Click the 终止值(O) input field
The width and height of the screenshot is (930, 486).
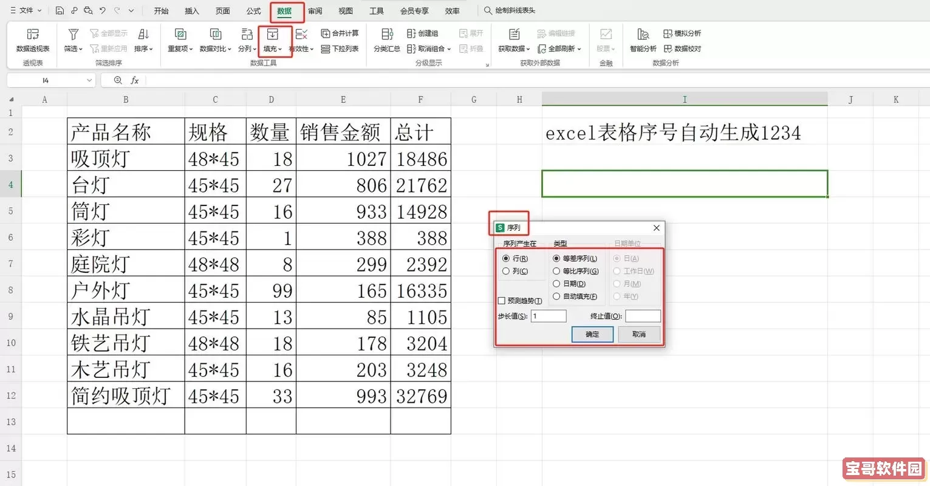click(643, 316)
